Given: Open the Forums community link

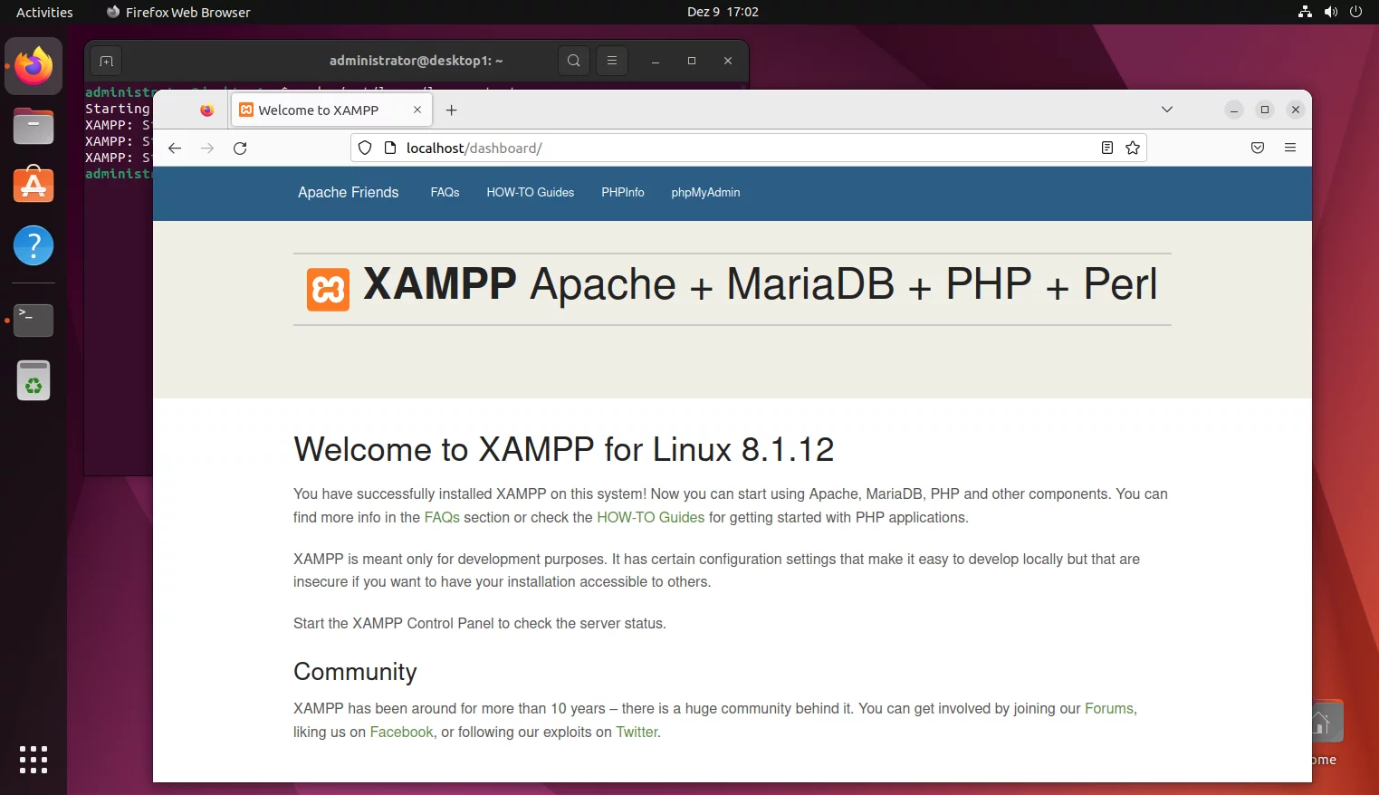Looking at the screenshot, I should click(1108, 708).
